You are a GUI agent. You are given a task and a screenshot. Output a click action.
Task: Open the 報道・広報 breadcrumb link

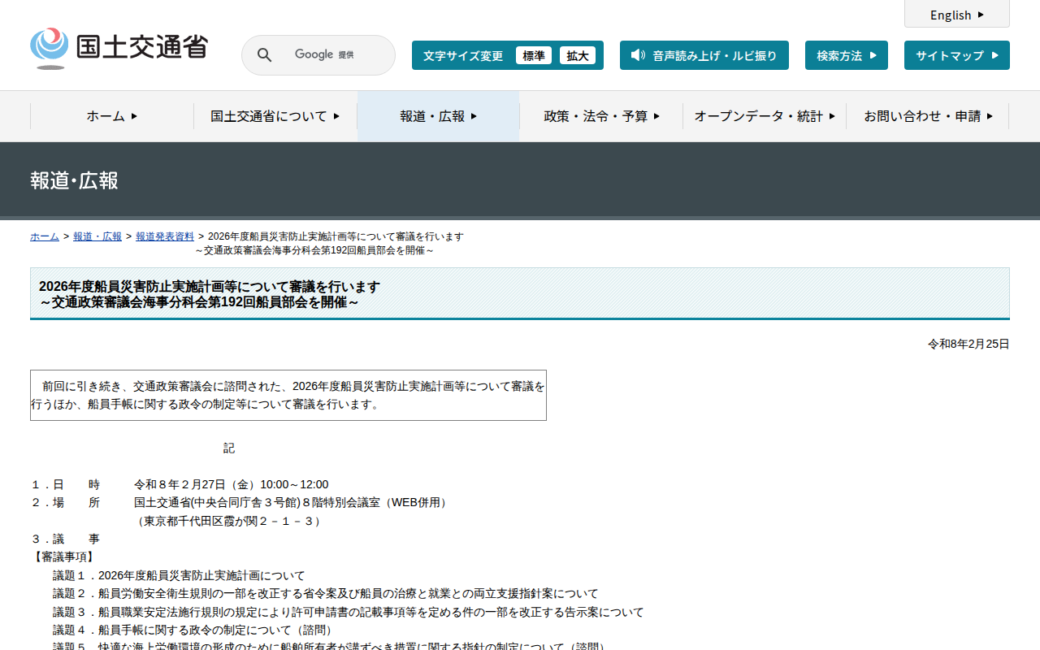point(97,236)
